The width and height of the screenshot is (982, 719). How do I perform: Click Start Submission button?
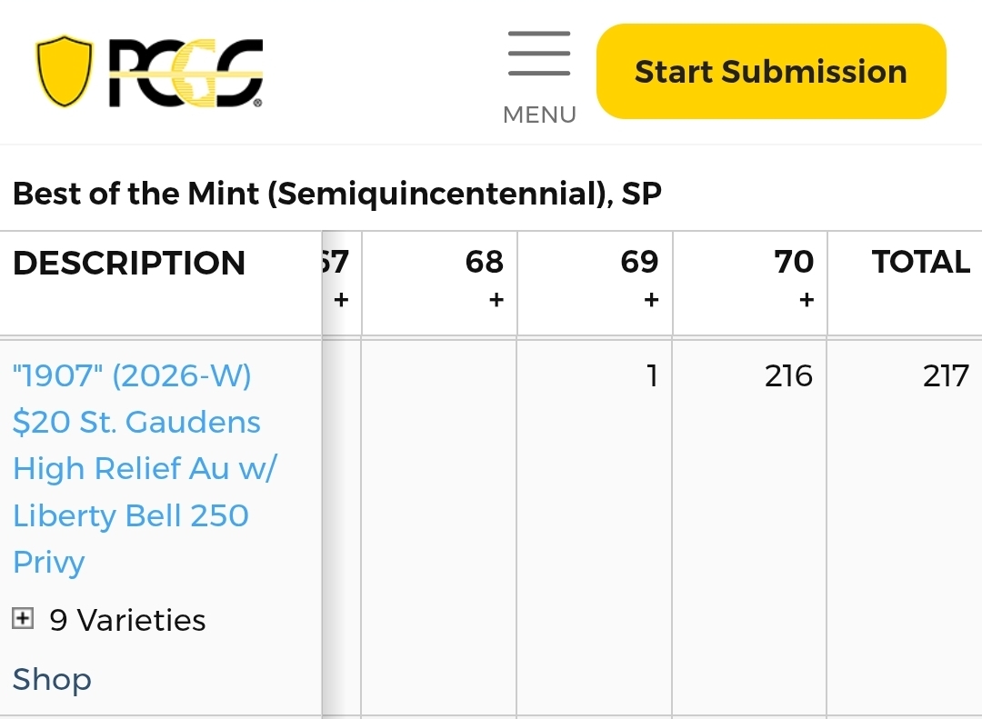771,72
